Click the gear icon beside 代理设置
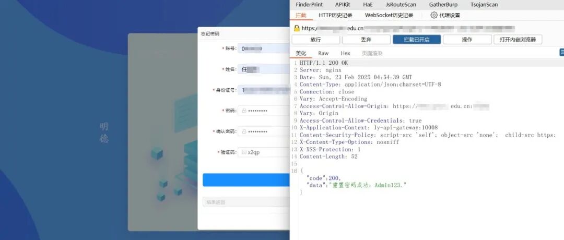This screenshot has height=240, width=564. (x=434, y=15)
